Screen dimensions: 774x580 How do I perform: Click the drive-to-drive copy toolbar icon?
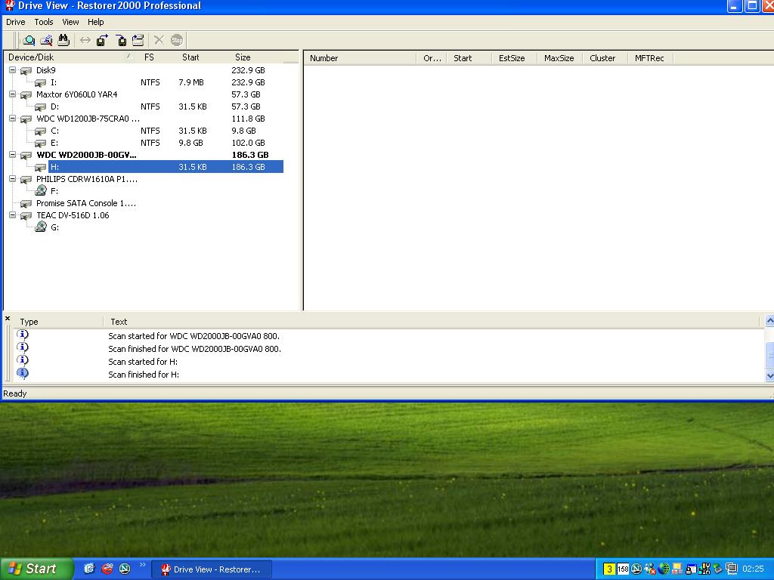[138, 41]
